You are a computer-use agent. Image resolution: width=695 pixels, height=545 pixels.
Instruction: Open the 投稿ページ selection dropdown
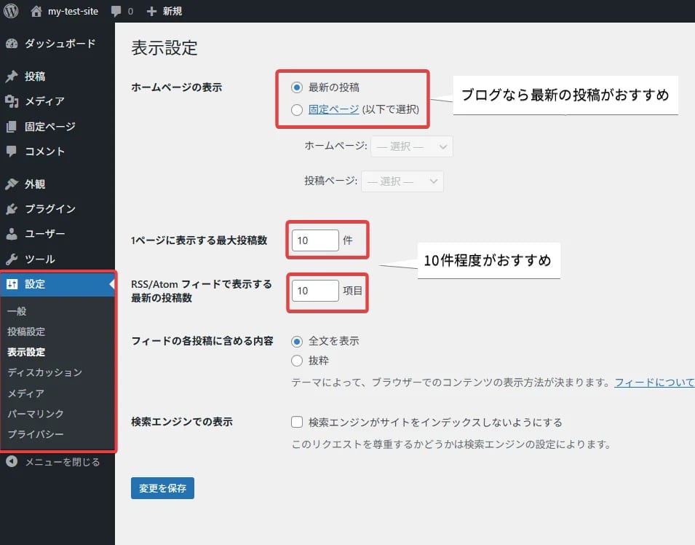click(x=402, y=181)
